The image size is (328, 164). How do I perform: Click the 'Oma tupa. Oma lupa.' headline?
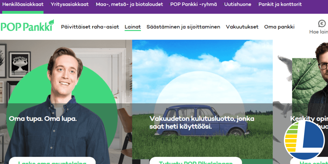43,119
